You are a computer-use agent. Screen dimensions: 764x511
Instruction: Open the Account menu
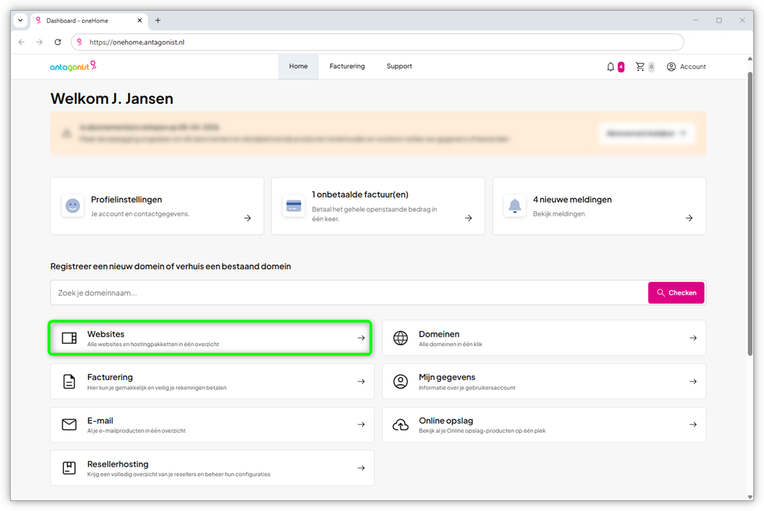pos(686,67)
